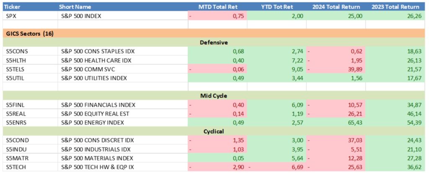Viewport: 429px width, 173px height.
Task: Select the Short Name column header
Action: coord(76,7)
